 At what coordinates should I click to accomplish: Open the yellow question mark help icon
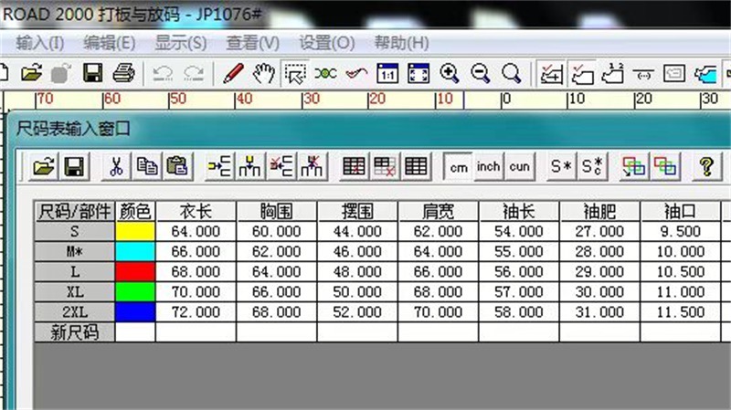705,166
